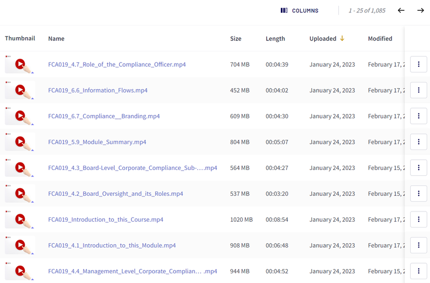
Task: Open more options for Board_Oversight_and_its_Roles video
Action: [419, 194]
